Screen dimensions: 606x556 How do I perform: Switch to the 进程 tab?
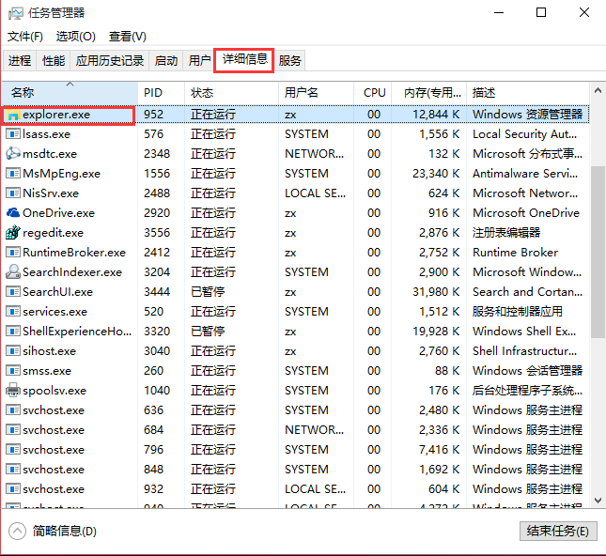pos(20,61)
